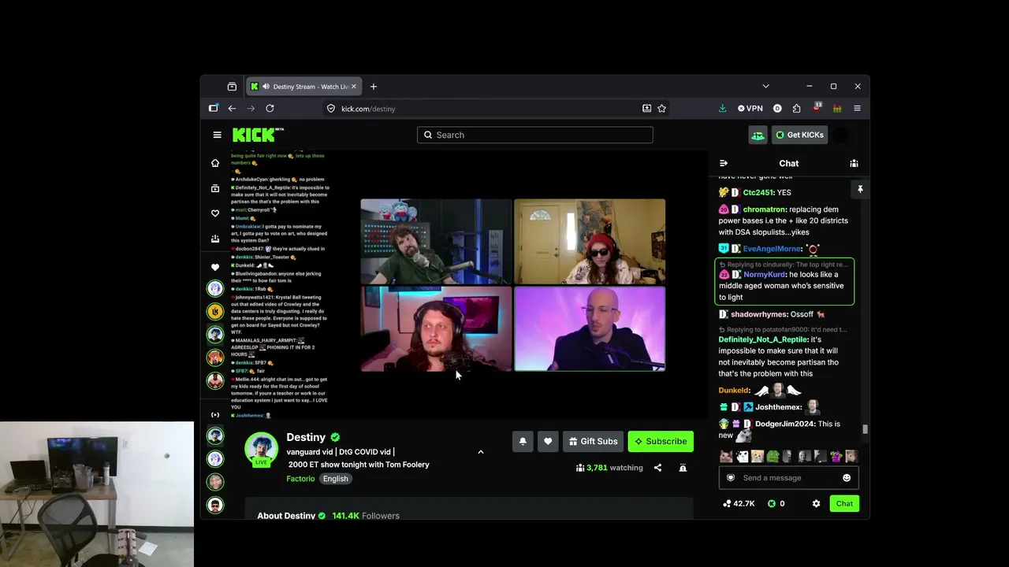Click the Chat panel heading
Image resolution: width=1009 pixels, height=567 pixels.
789,164
